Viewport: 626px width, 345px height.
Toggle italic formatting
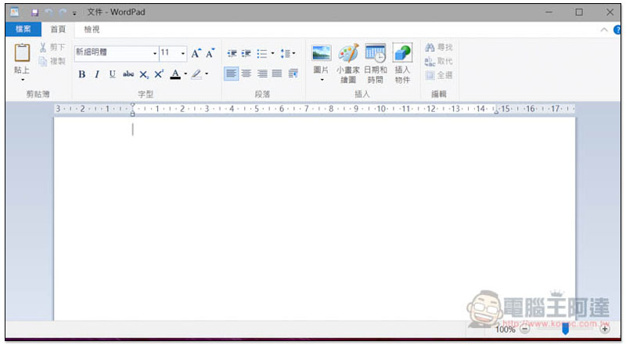pyautogui.click(x=97, y=74)
